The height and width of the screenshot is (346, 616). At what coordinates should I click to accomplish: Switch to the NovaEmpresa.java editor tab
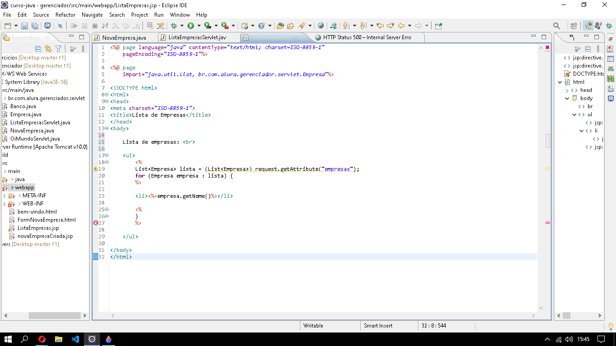(124, 37)
